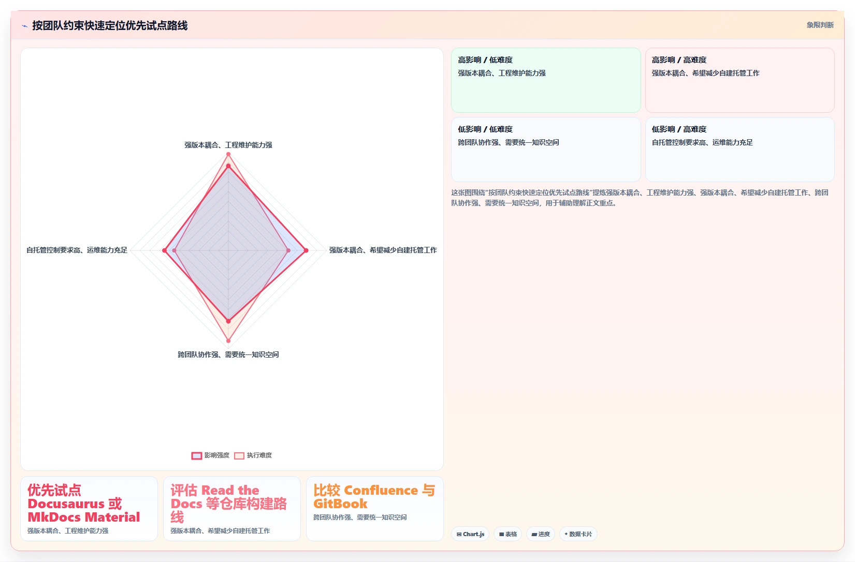Click the 比较 Confluence 与 GitBook card
Screen dimensions: 855x562
pos(375,509)
